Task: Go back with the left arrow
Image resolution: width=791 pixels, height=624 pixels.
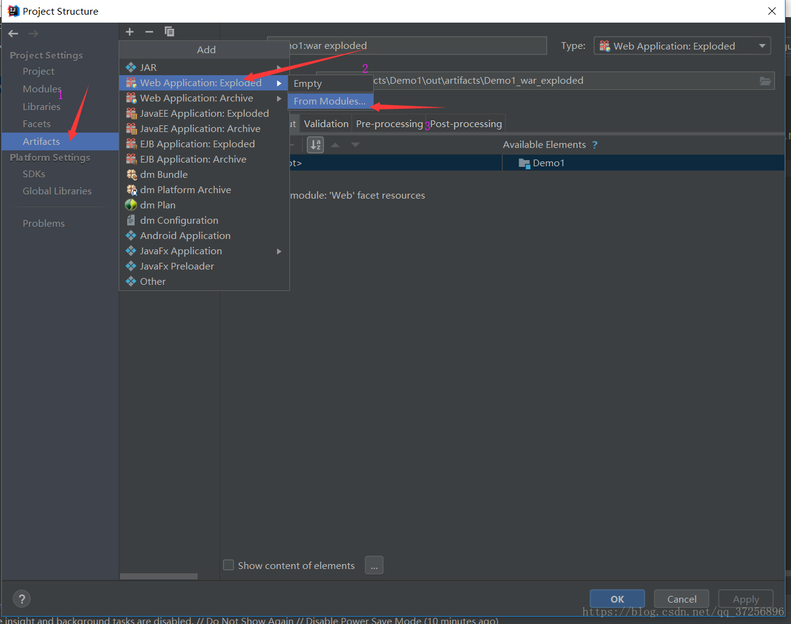Action: (x=13, y=34)
